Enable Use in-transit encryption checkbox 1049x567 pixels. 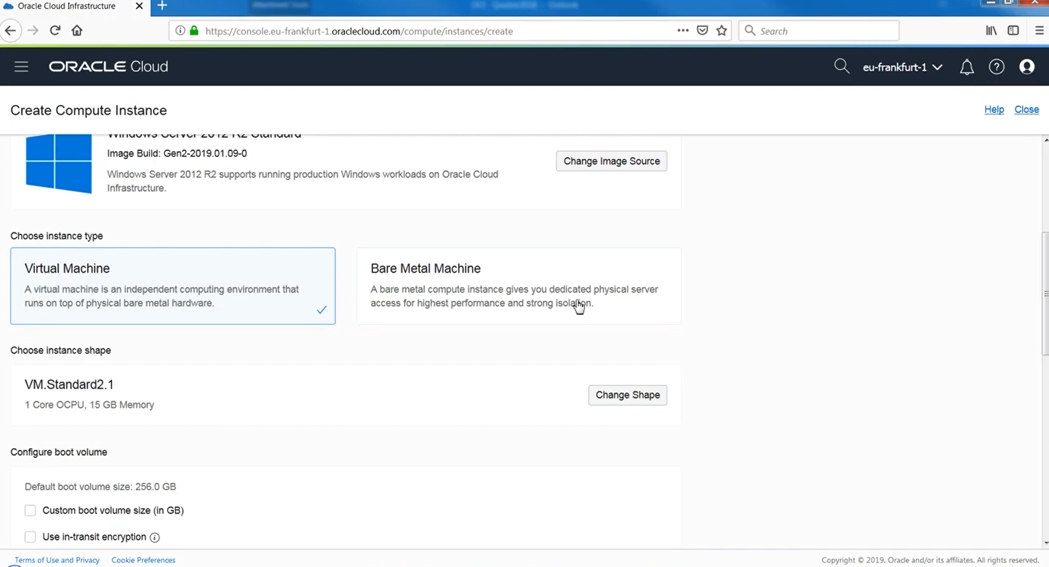point(30,537)
